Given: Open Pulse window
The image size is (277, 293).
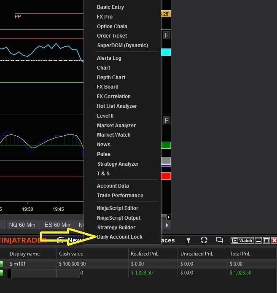Looking at the screenshot, I should pyautogui.click(x=104, y=154).
